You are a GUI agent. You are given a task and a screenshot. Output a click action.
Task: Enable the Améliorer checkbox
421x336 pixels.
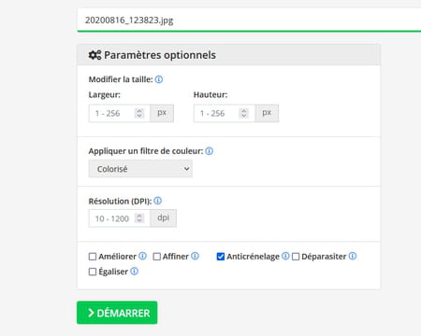click(93, 257)
